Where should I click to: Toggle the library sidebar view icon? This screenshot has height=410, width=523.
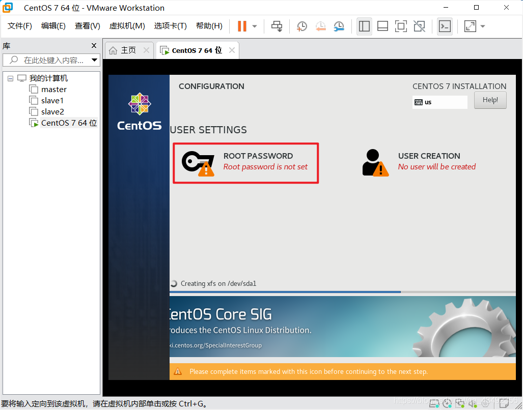tap(364, 26)
